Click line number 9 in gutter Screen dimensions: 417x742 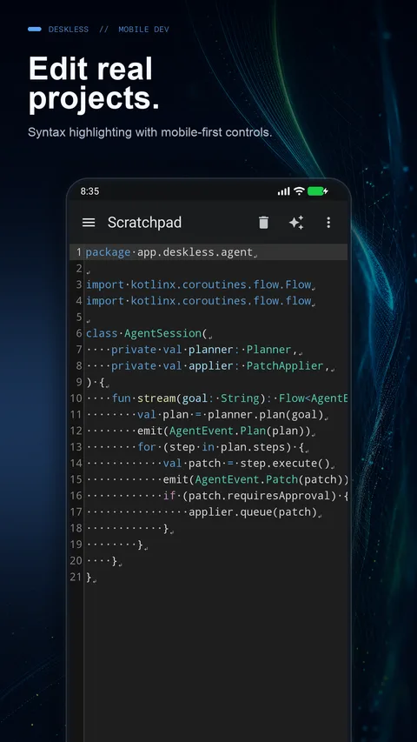(78, 382)
